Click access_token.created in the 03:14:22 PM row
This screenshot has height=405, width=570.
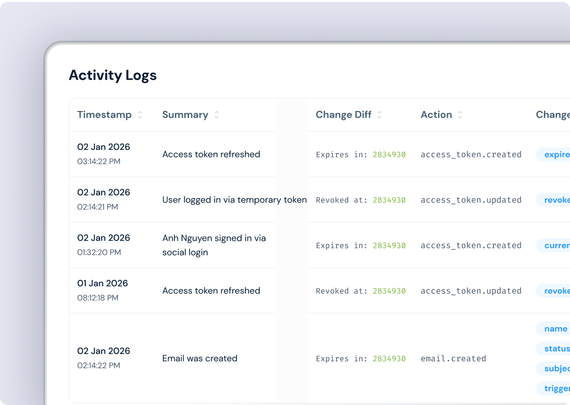[x=471, y=155]
